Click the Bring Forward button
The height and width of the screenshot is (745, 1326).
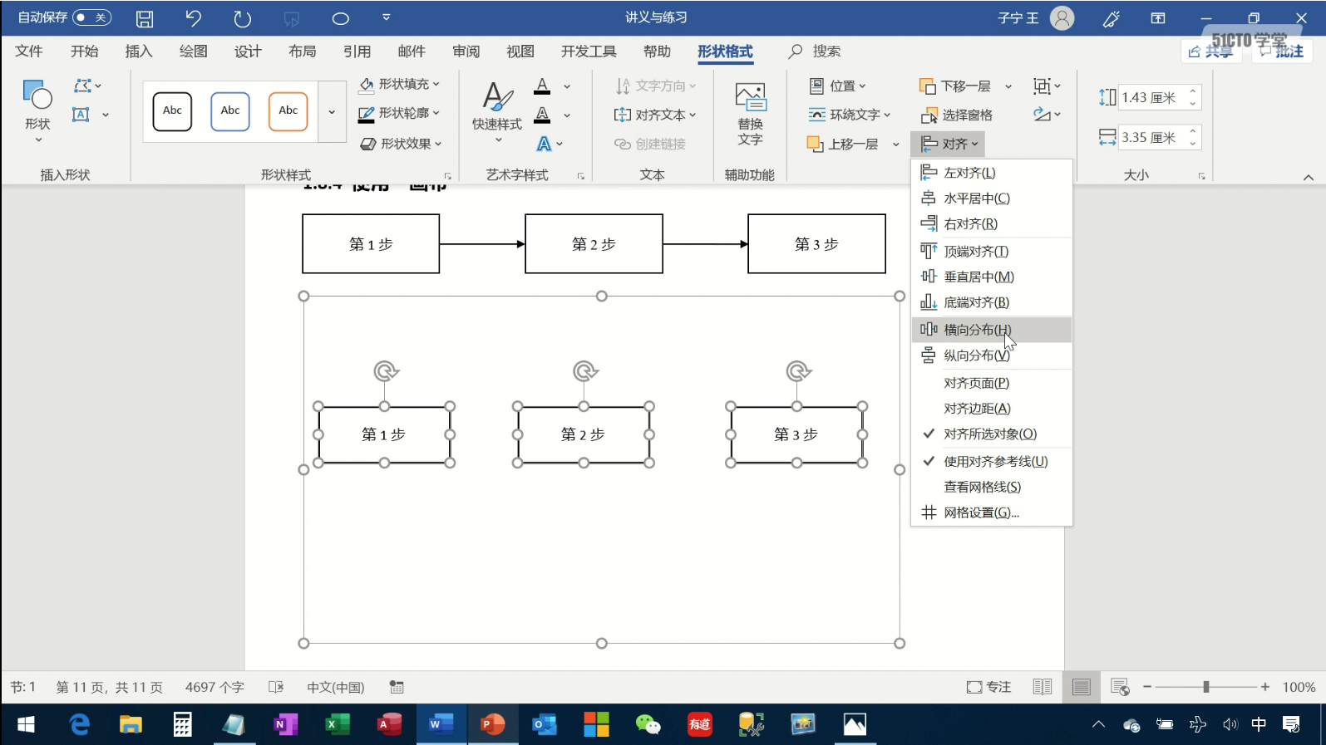pyautogui.click(x=843, y=144)
